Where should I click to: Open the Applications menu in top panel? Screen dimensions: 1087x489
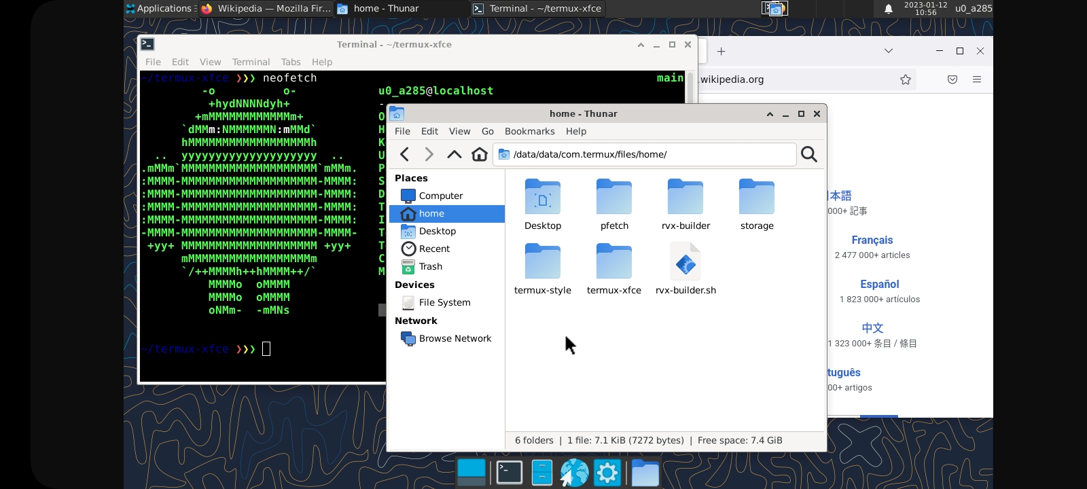(x=160, y=8)
